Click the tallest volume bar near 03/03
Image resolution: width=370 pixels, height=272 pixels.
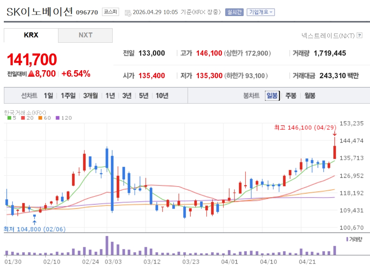(x=107, y=246)
